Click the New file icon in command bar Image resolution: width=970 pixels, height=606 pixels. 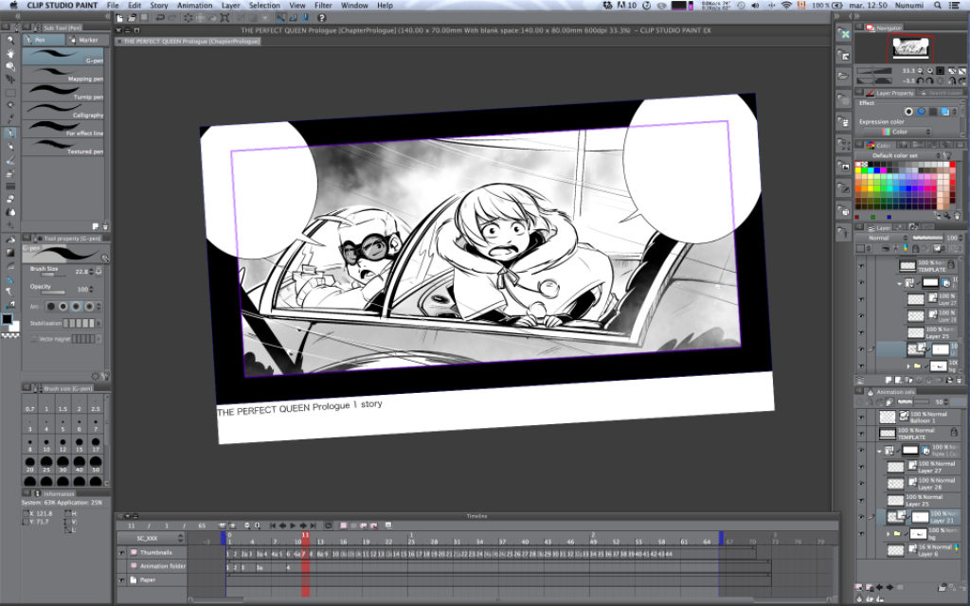(120, 18)
